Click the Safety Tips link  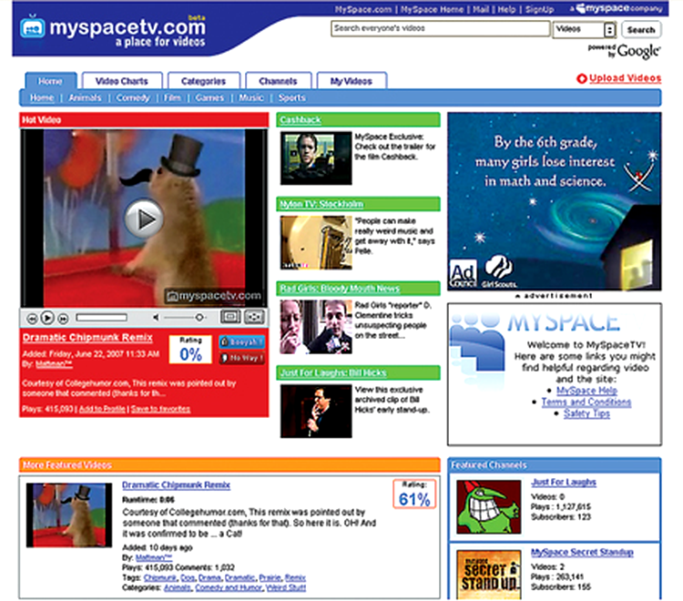click(586, 413)
